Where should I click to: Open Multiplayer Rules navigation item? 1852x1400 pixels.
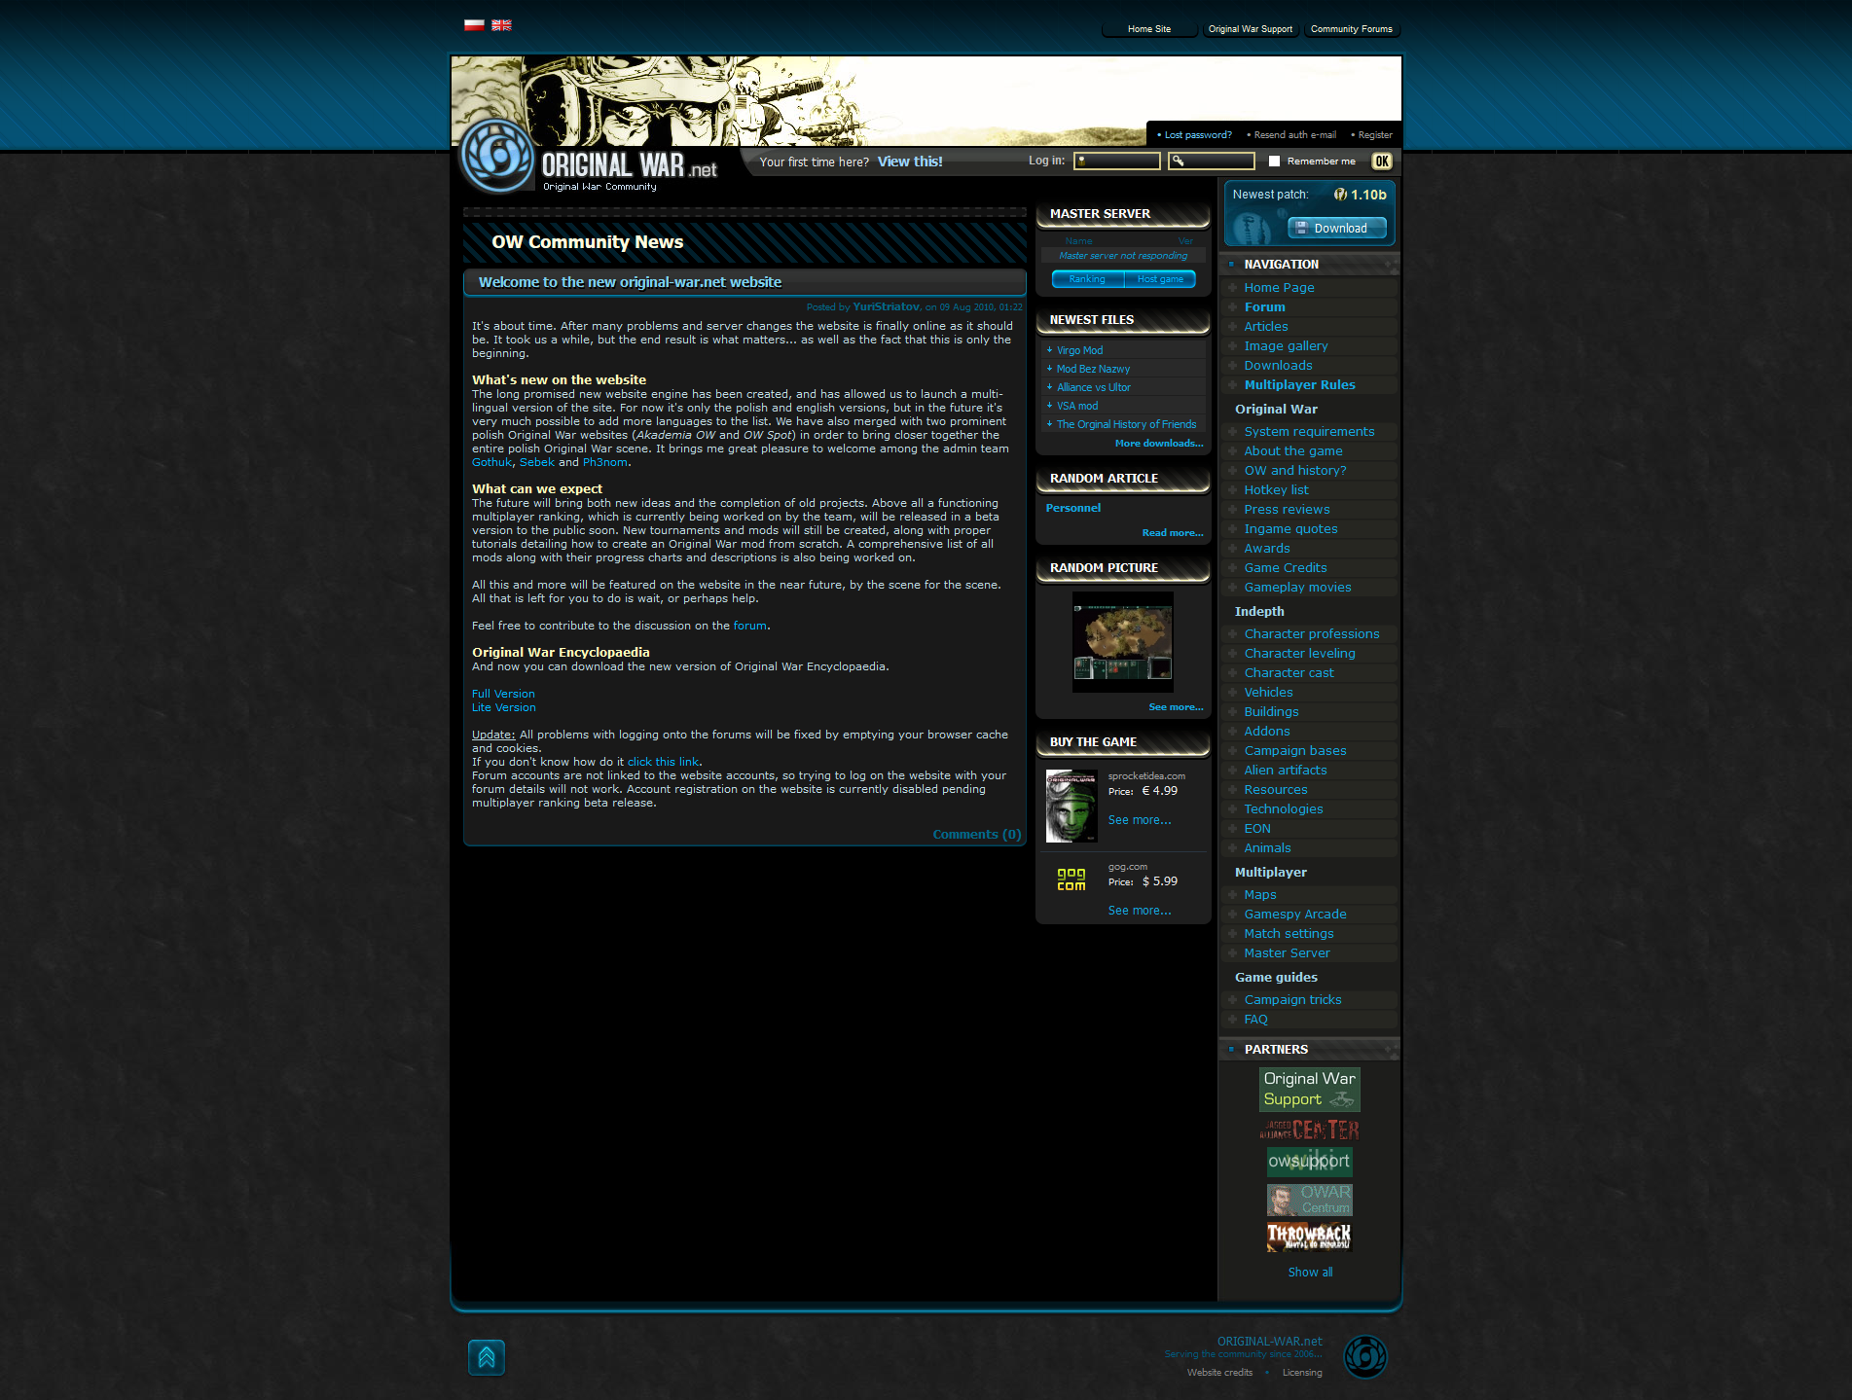point(1299,385)
